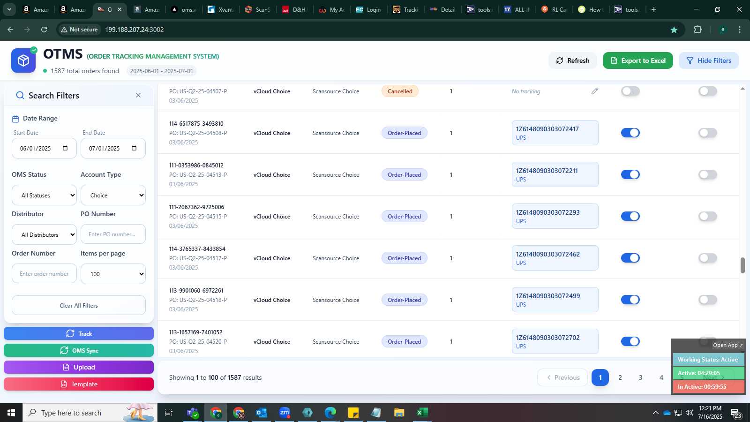Open File Explorer from the taskbar
This screenshot has width=750, height=422.
[399, 413]
